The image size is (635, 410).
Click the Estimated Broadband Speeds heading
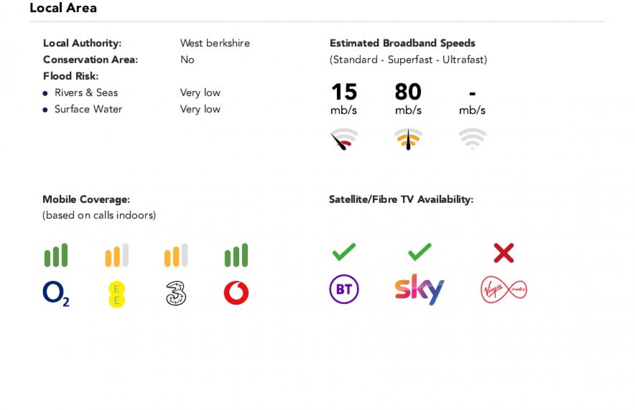pos(402,43)
